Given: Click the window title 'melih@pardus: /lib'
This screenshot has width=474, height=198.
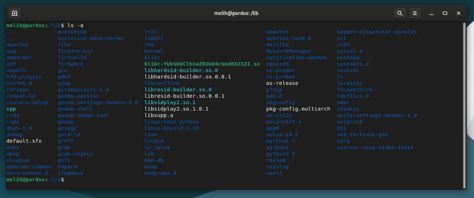Looking at the screenshot, I should pos(237,13).
